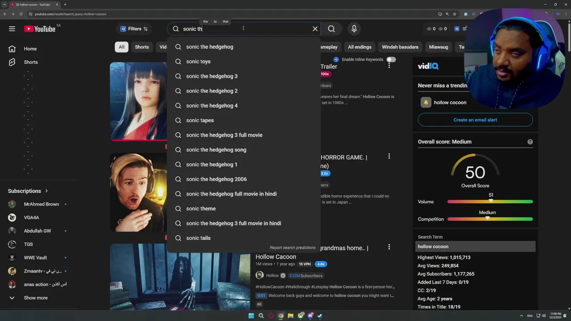The image size is (571, 321).
Task: Expand Show more subscriptions
Action: point(36,298)
